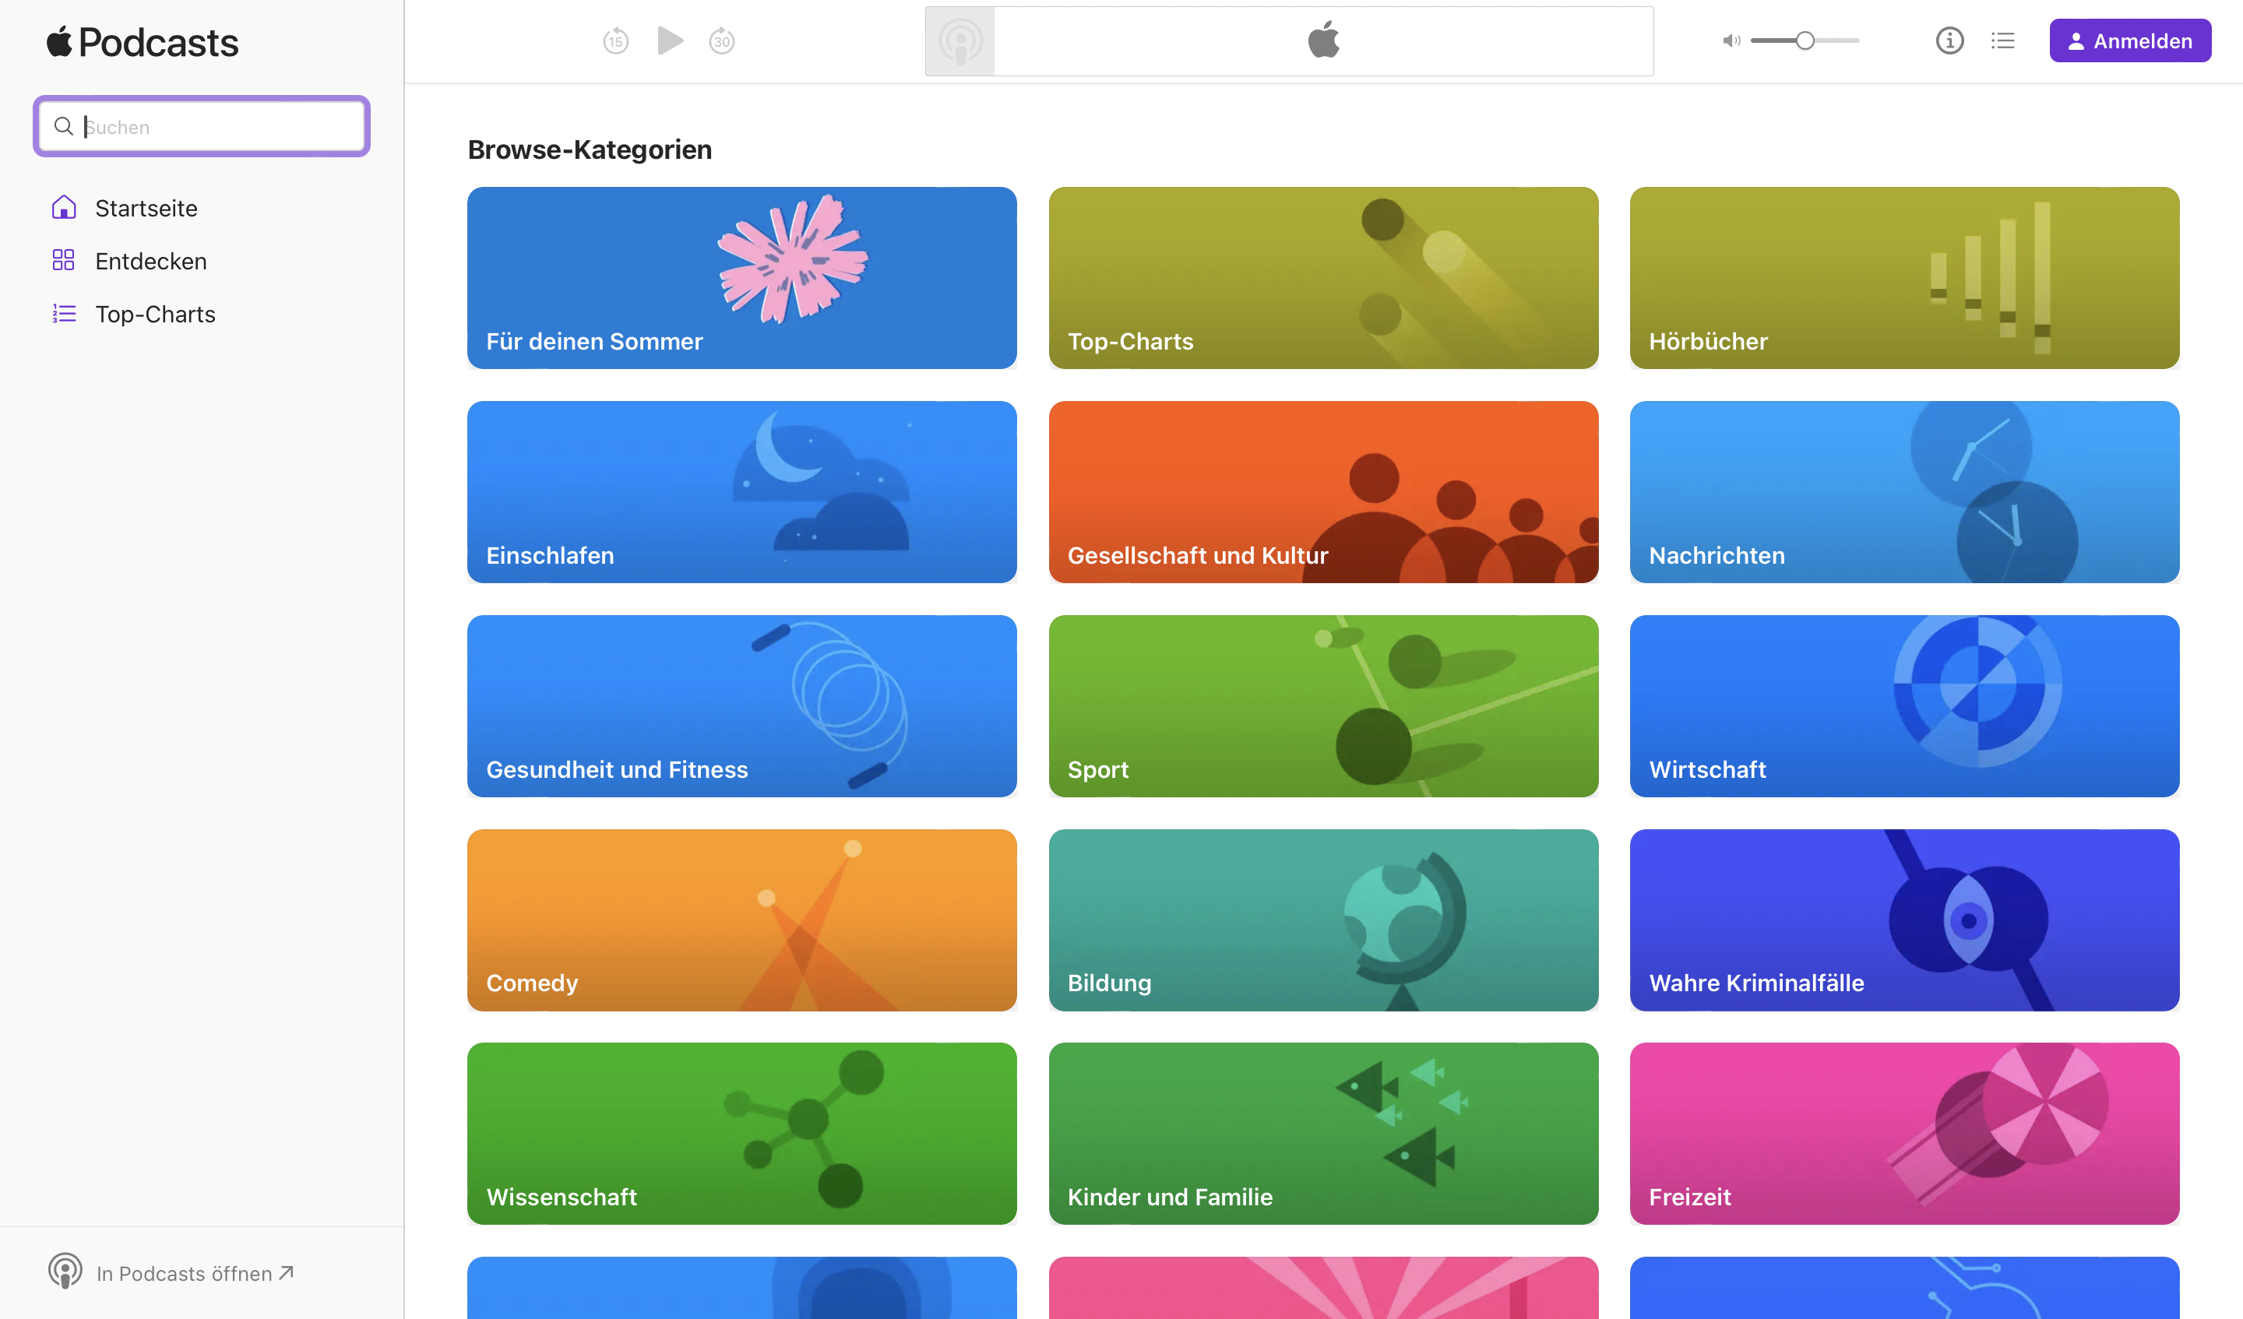
Task: Click the Anmelden sign-in button
Action: [x=2129, y=41]
